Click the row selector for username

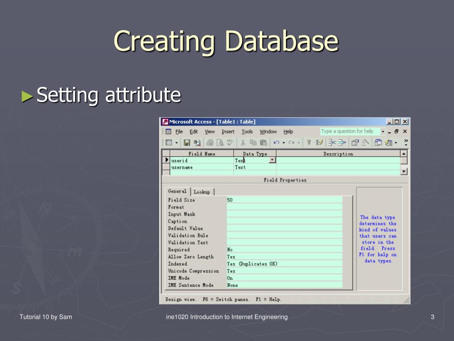coord(166,167)
